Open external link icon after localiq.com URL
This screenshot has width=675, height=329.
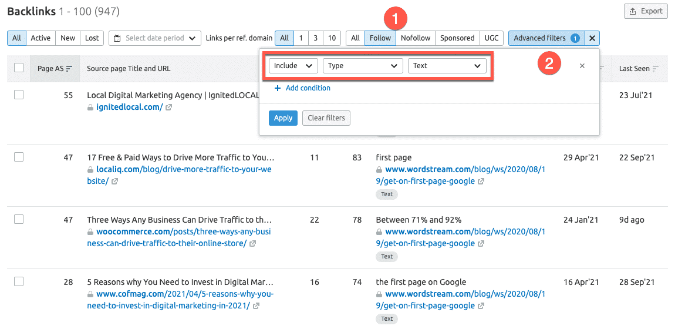click(x=114, y=182)
